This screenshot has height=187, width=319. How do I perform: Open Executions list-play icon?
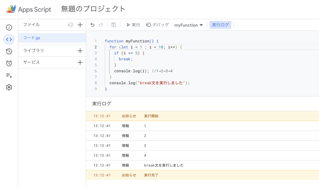pyautogui.click(x=9, y=75)
